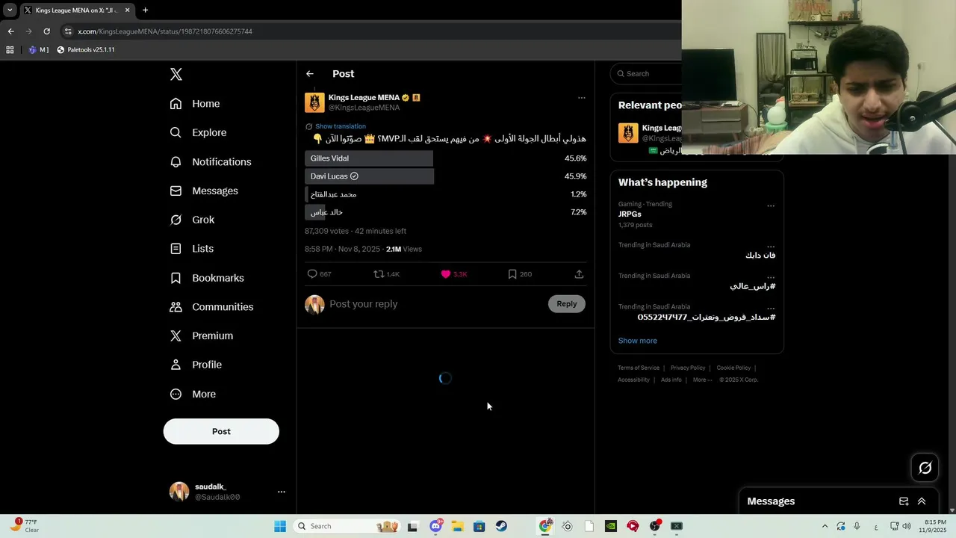Toggle the bookmark icon showing 260
This screenshot has width=956, height=538.
click(x=512, y=274)
